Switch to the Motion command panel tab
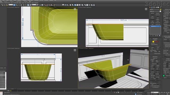Image resolution: width=170 pixels, height=95 pixels. [x=156, y=7]
